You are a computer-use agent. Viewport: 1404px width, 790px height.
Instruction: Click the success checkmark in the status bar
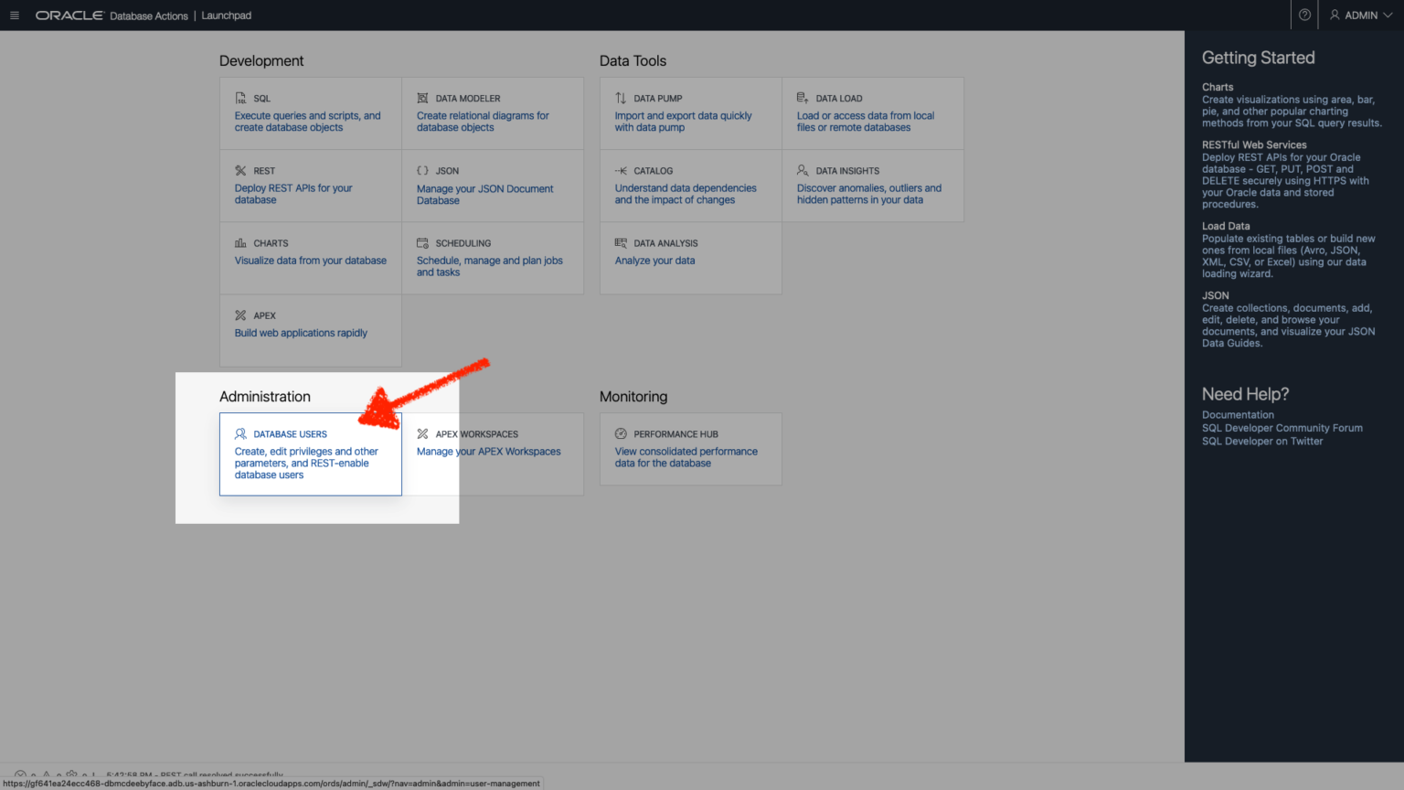tap(20, 774)
